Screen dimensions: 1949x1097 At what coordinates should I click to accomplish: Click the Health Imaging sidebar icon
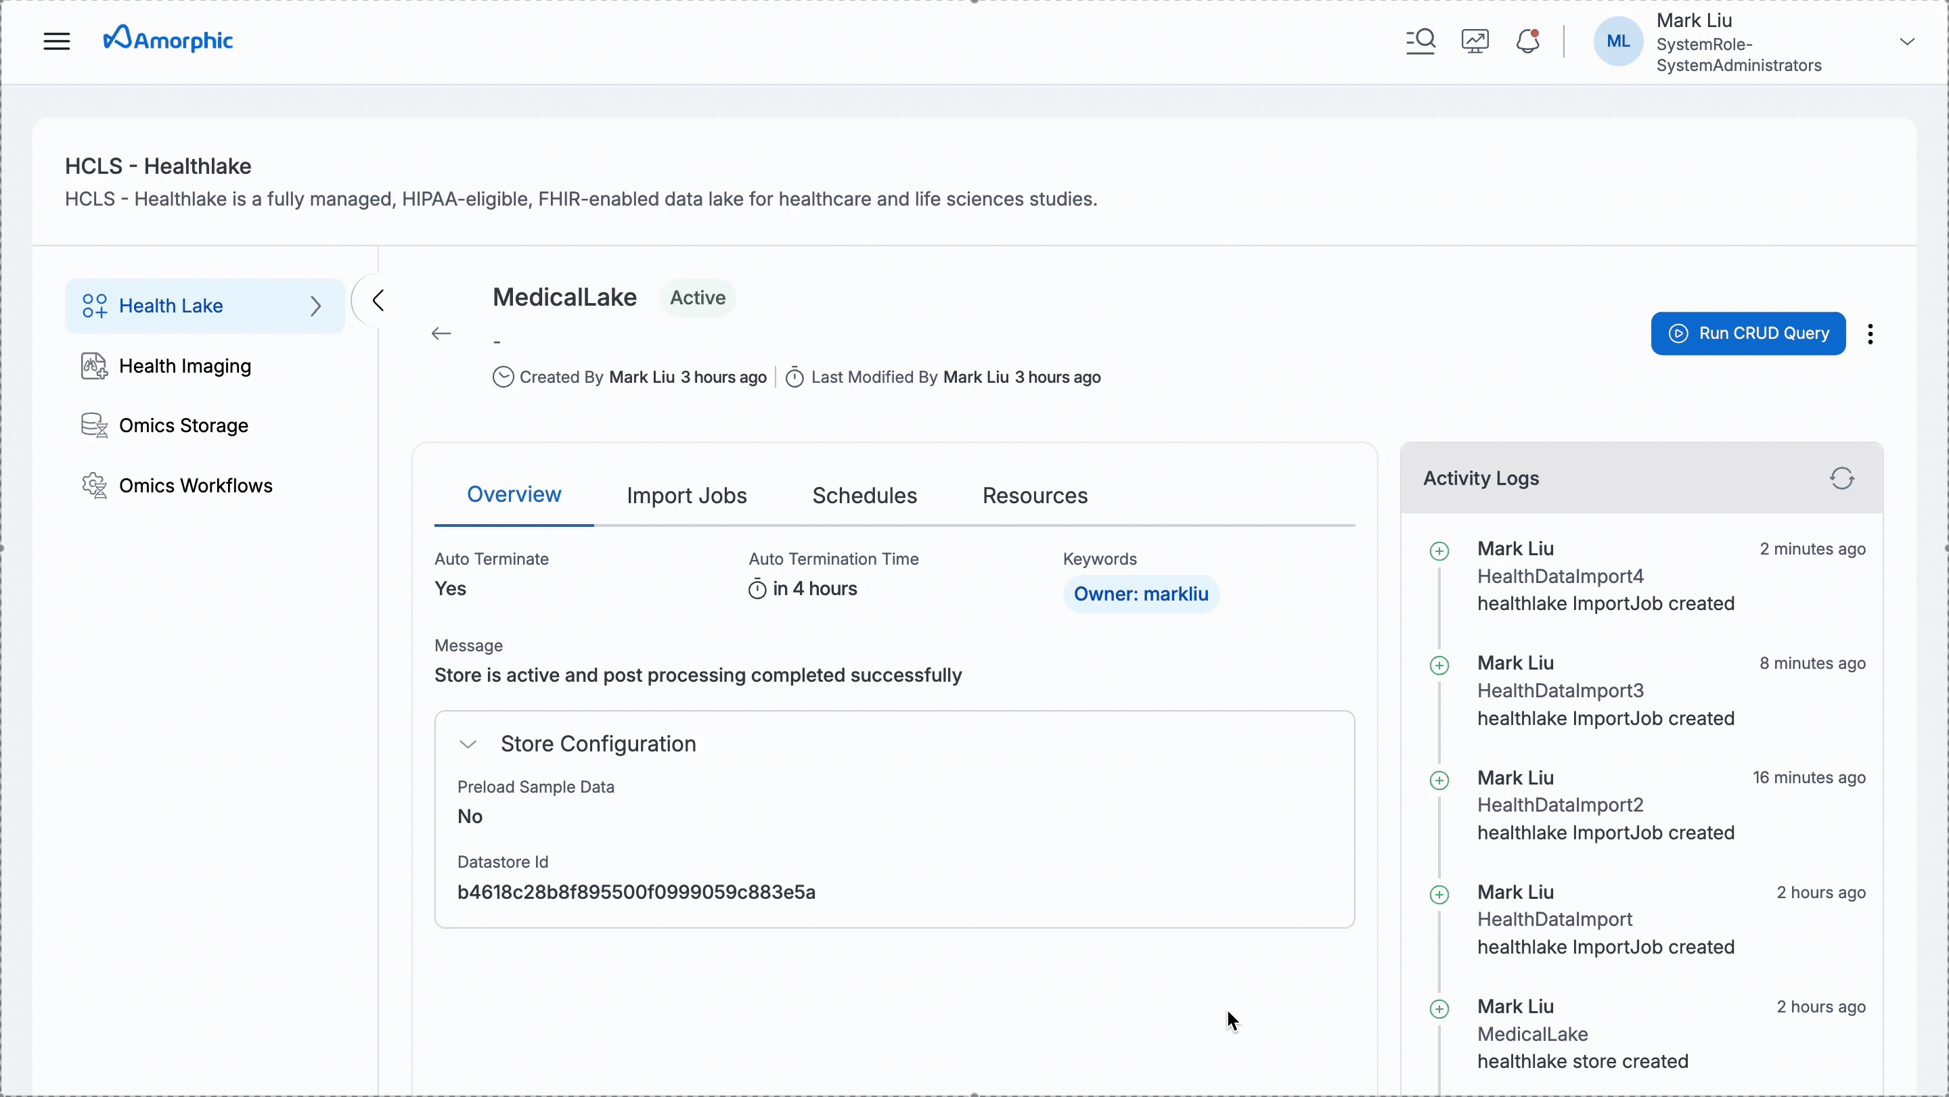click(94, 366)
